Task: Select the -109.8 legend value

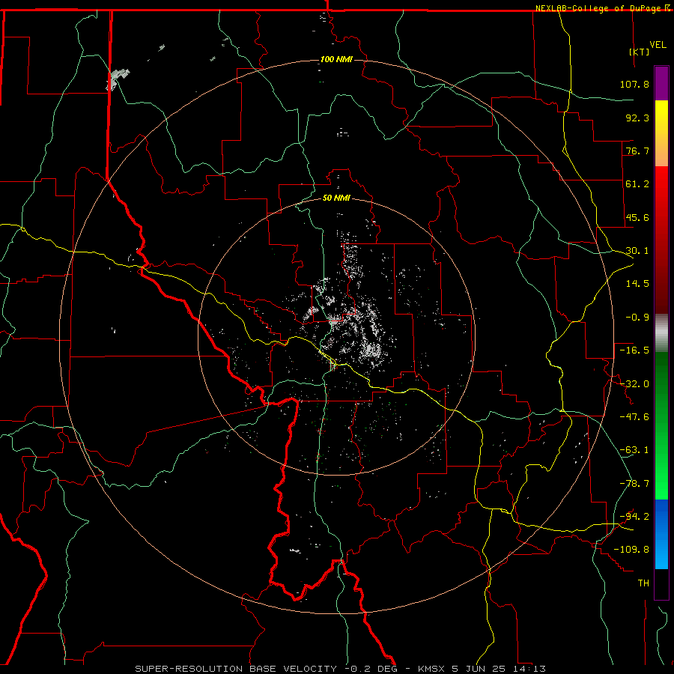Action: (631, 550)
